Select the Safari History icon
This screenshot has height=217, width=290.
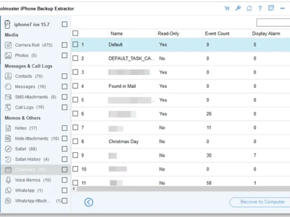click(8, 159)
